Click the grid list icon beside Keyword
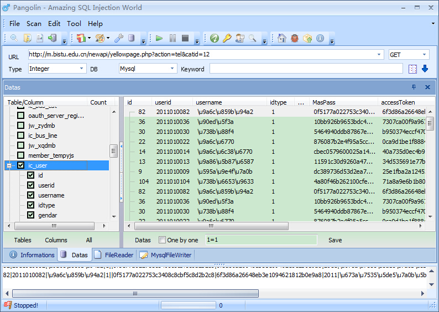 pos(412,69)
